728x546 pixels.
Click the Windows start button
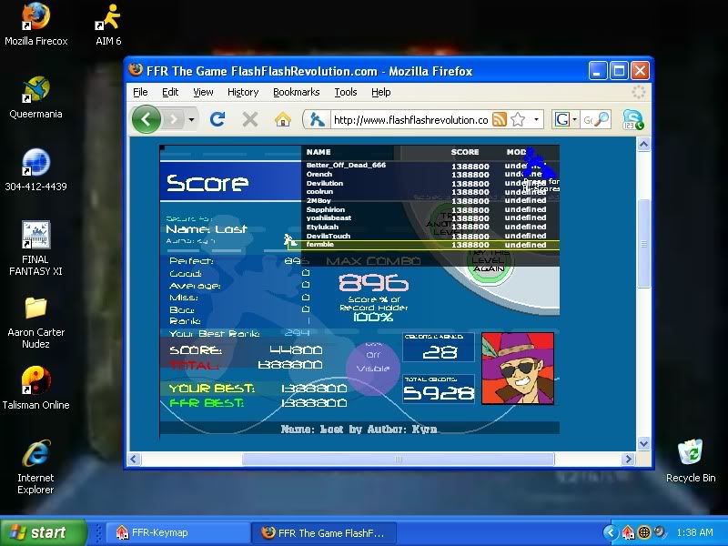pyautogui.click(x=43, y=533)
